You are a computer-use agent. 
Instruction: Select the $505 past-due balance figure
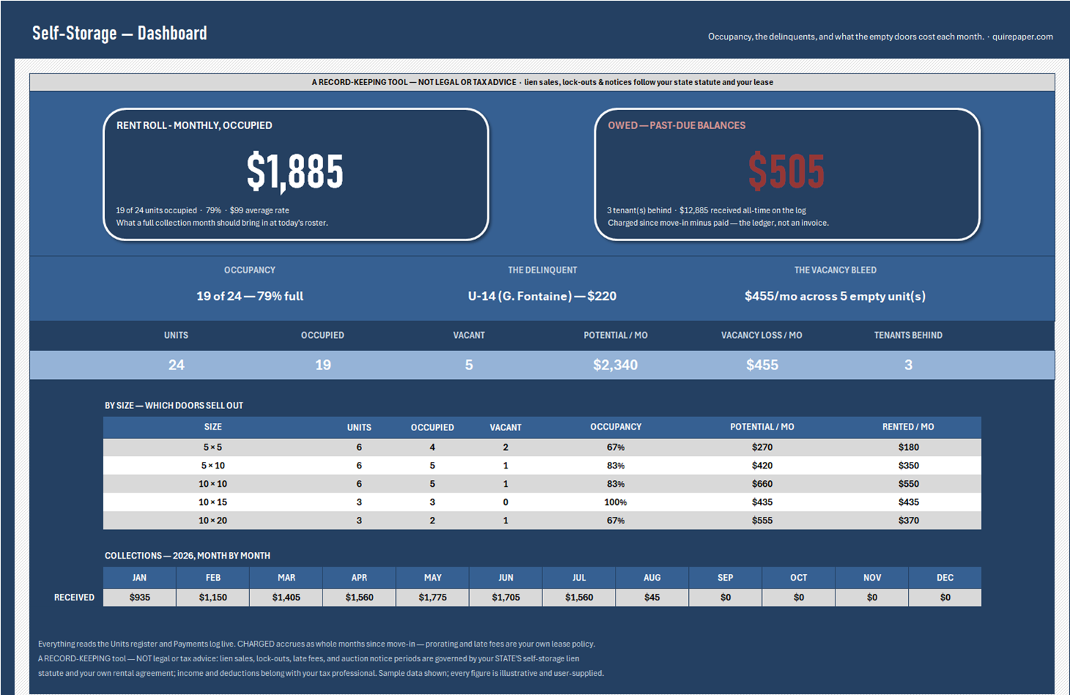[x=786, y=171]
